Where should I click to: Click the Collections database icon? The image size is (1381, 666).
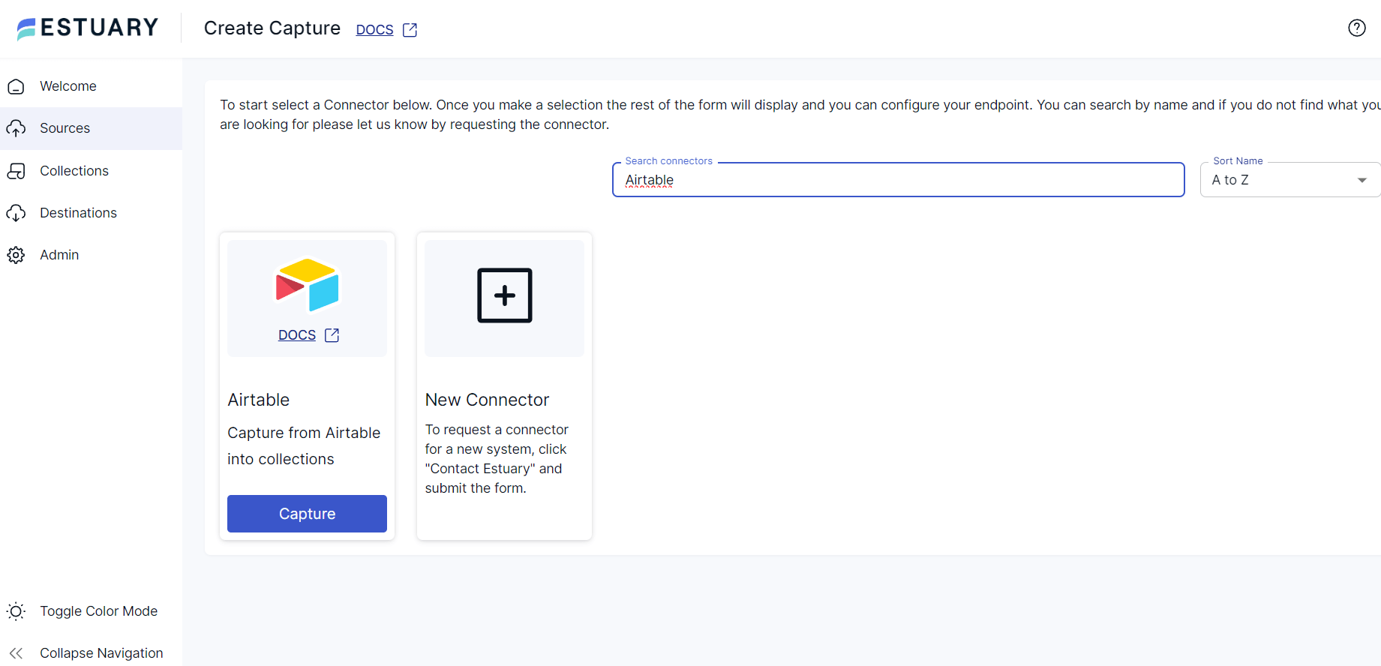click(16, 171)
